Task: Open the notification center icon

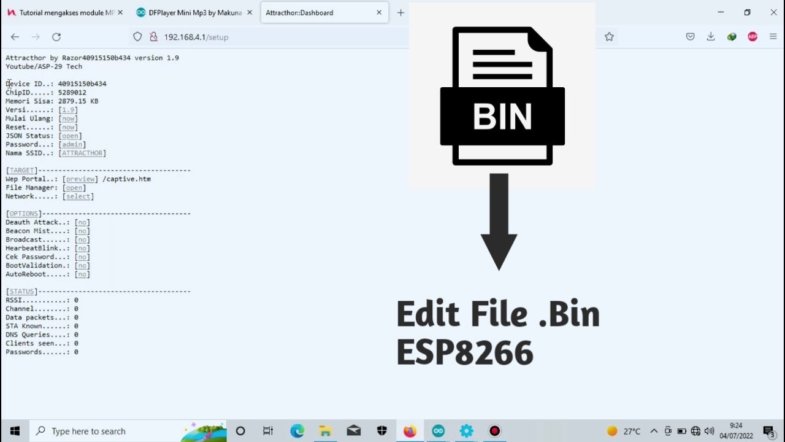Action: (x=769, y=431)
